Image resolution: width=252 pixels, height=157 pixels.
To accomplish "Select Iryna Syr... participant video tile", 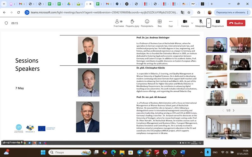I will 216,98.
